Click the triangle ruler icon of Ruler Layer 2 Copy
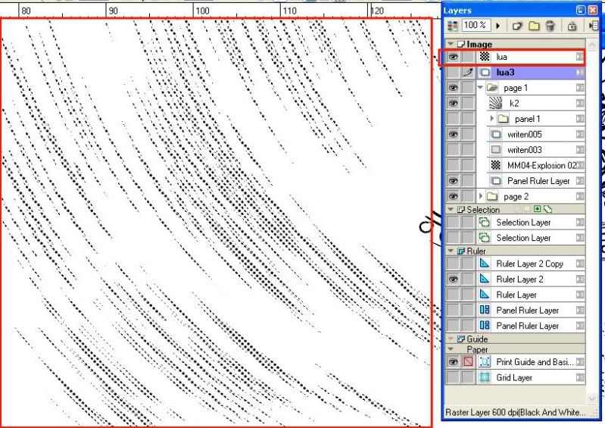This screenshot has height=428, width=605. 485,264
